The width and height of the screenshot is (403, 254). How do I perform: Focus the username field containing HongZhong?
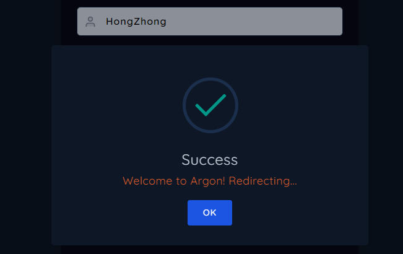click(210, 21)
